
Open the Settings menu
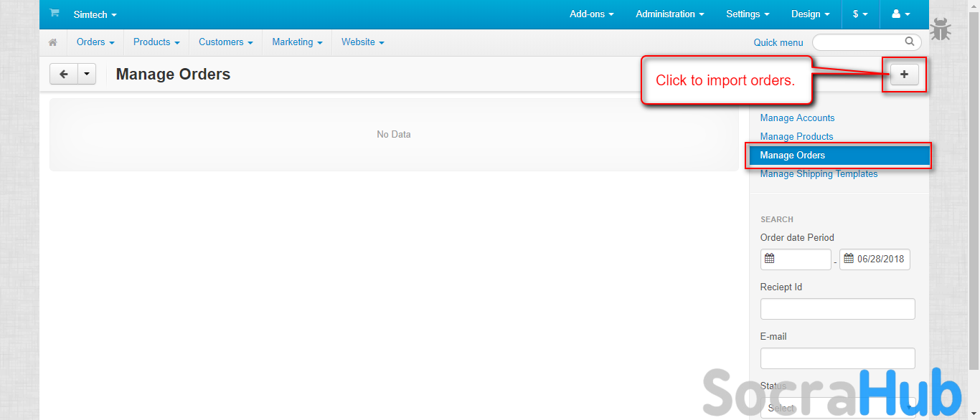click(748, 14)
